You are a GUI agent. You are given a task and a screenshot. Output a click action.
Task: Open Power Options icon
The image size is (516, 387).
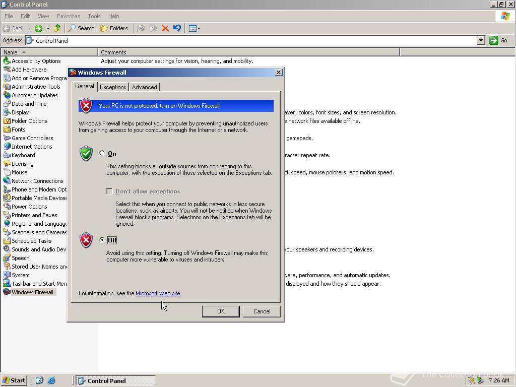click(x=7, y=206)
